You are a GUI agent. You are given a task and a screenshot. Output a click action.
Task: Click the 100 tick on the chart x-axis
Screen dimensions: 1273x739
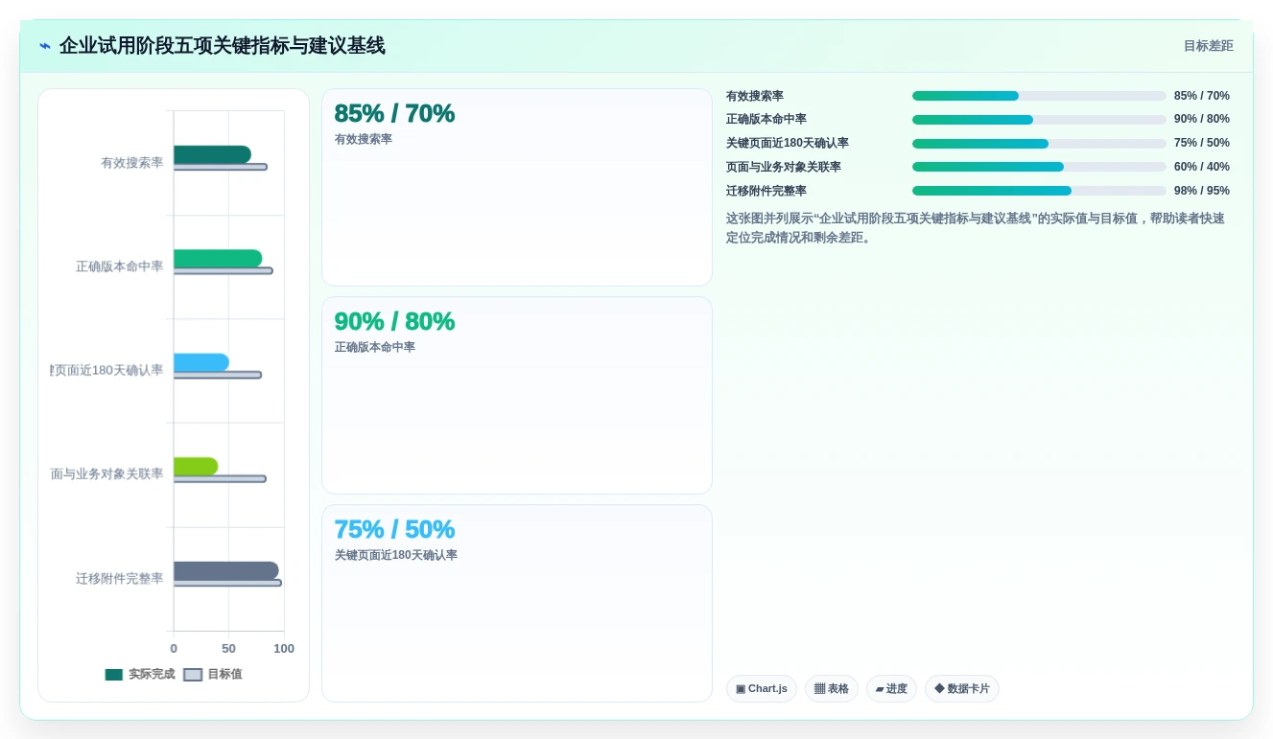(284, 649)
